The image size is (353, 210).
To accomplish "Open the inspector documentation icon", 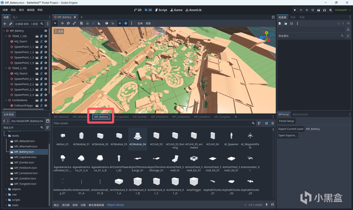I will [348, 29].
